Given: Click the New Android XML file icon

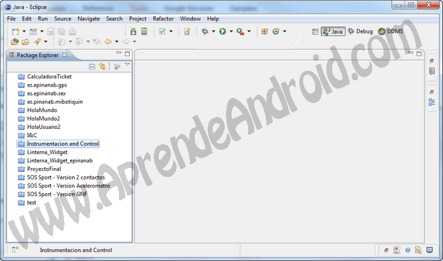Looking at the screenshot, I should point(187,32).
